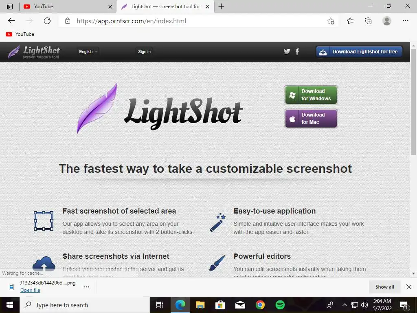417x313 pixels.
Task: Expand the English language dropdown
Action: click(88, 52)
